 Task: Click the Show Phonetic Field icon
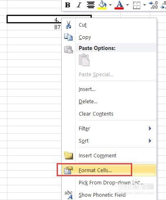point(69,195)
